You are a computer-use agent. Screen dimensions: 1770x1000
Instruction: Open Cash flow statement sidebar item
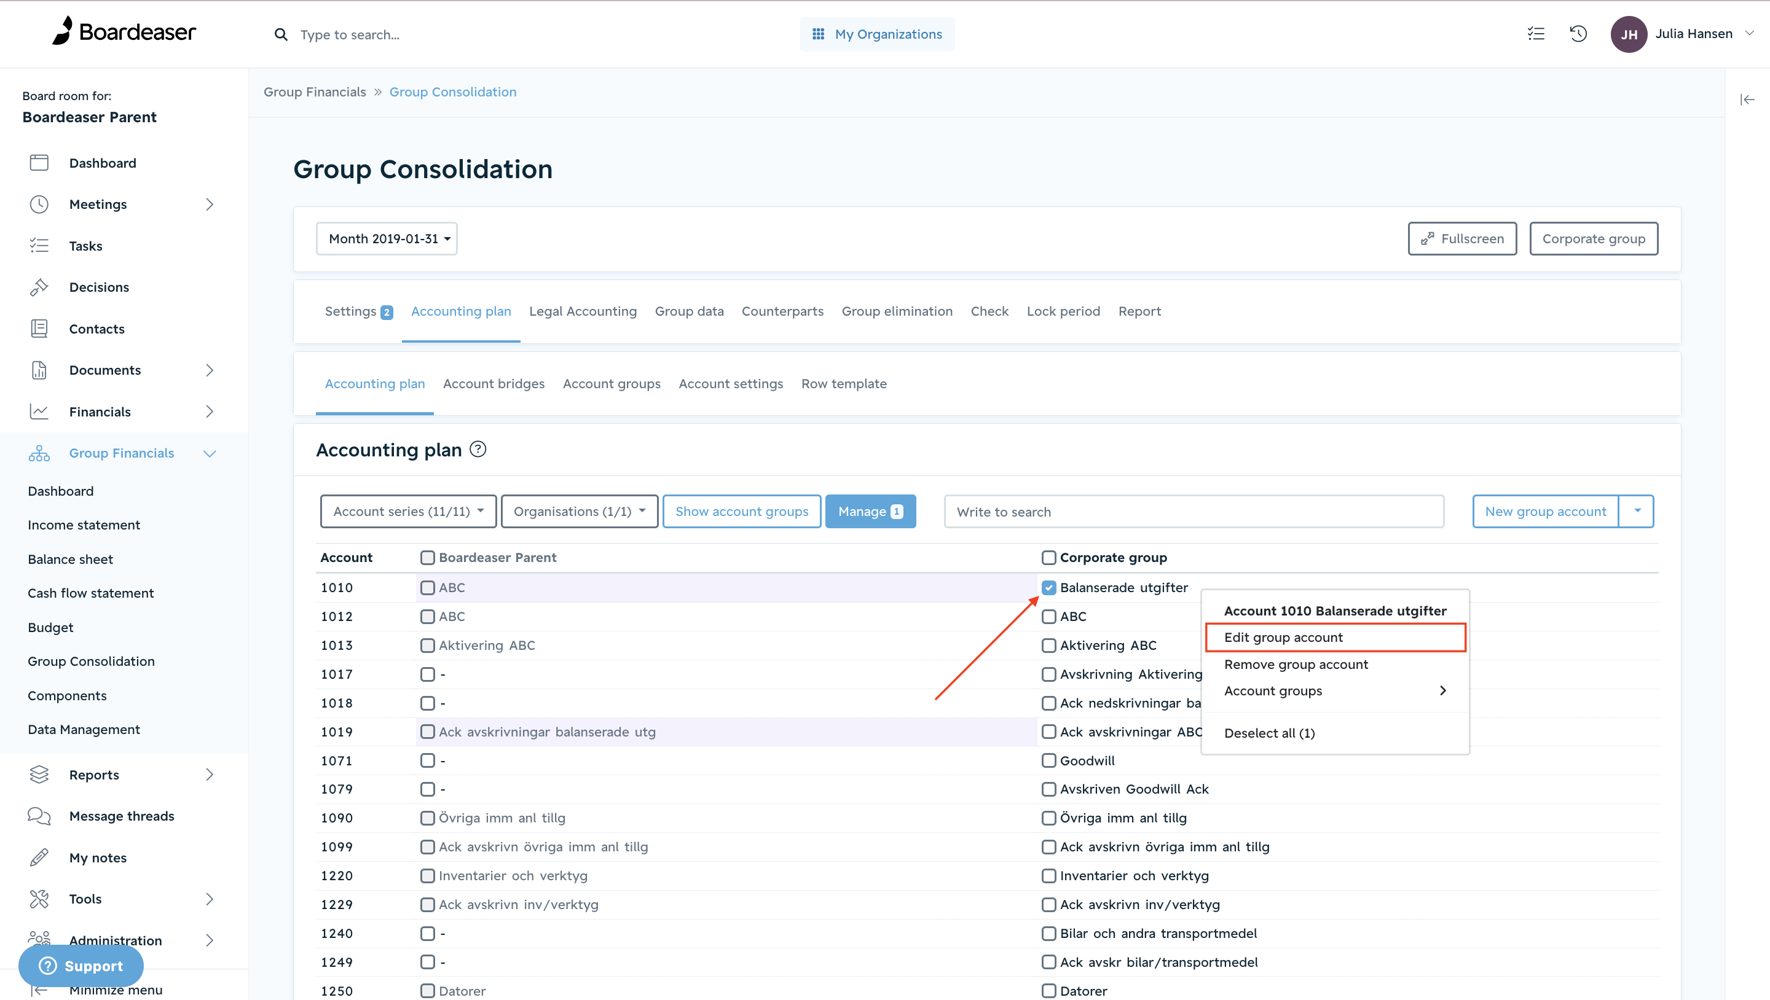(91, 593)
